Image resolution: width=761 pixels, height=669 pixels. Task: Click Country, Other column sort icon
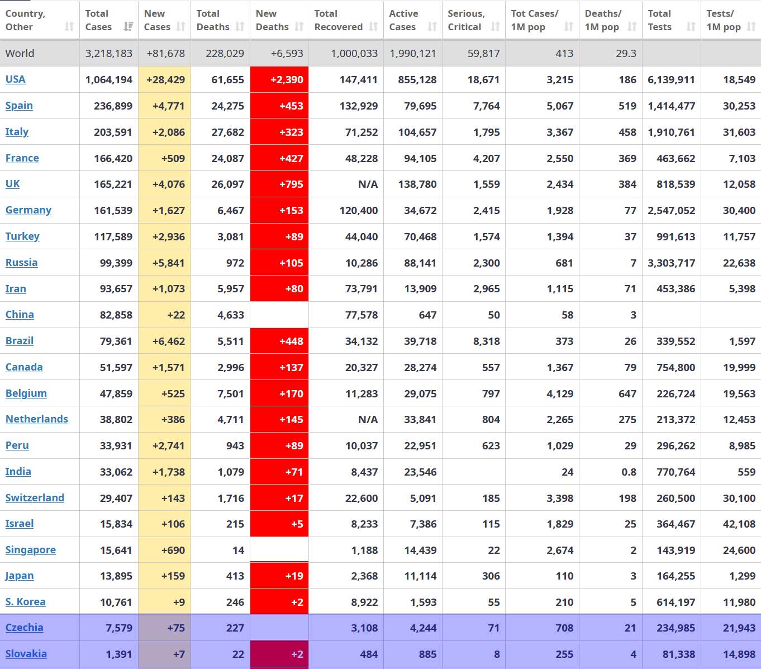tap(69, 27)
